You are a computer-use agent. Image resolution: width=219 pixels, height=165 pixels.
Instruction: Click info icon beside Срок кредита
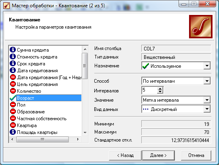[13, 63]
